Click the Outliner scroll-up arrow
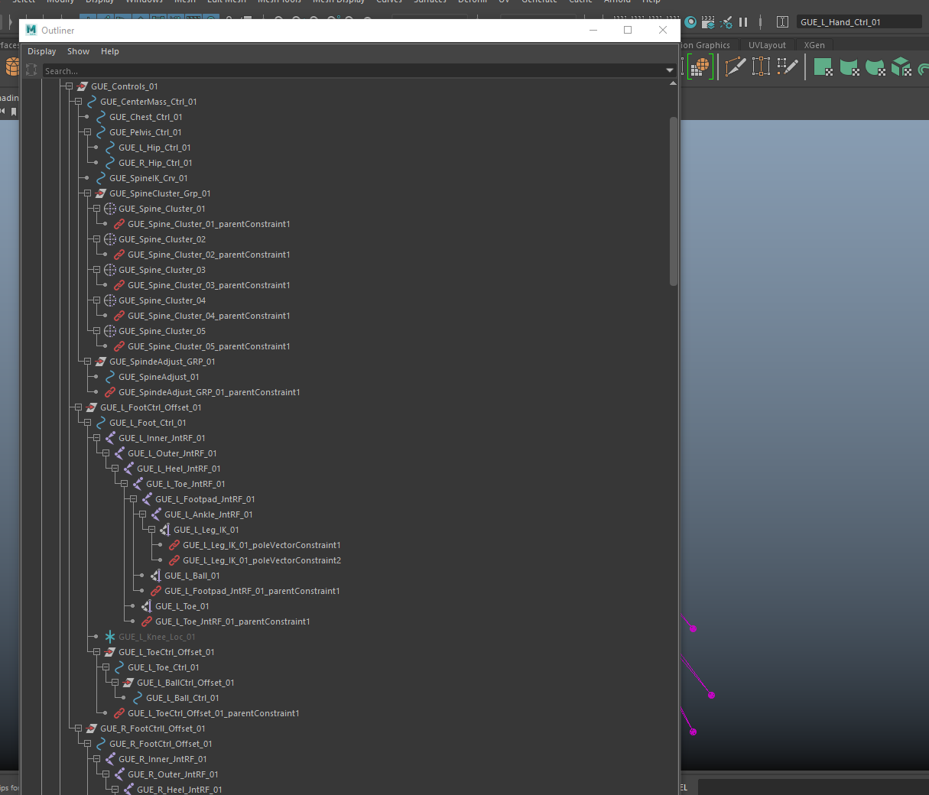The image size is (929, 795). (673, 83)
